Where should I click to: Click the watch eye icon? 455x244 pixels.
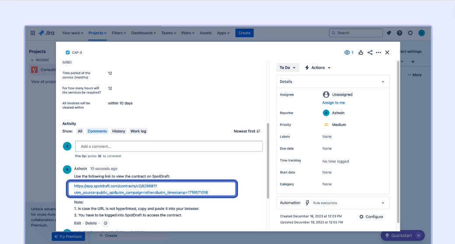coord(347,53)
